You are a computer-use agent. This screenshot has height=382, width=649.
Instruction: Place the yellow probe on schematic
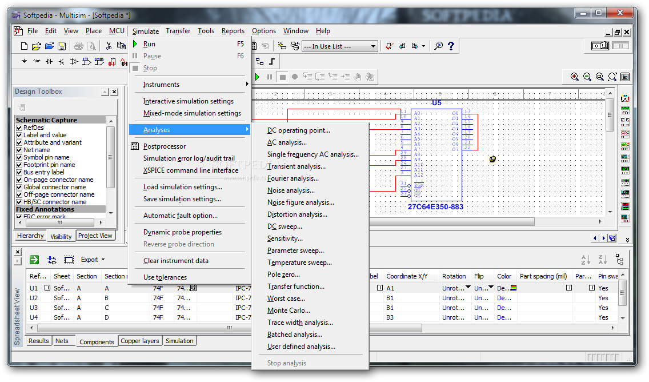pos(492,159)
